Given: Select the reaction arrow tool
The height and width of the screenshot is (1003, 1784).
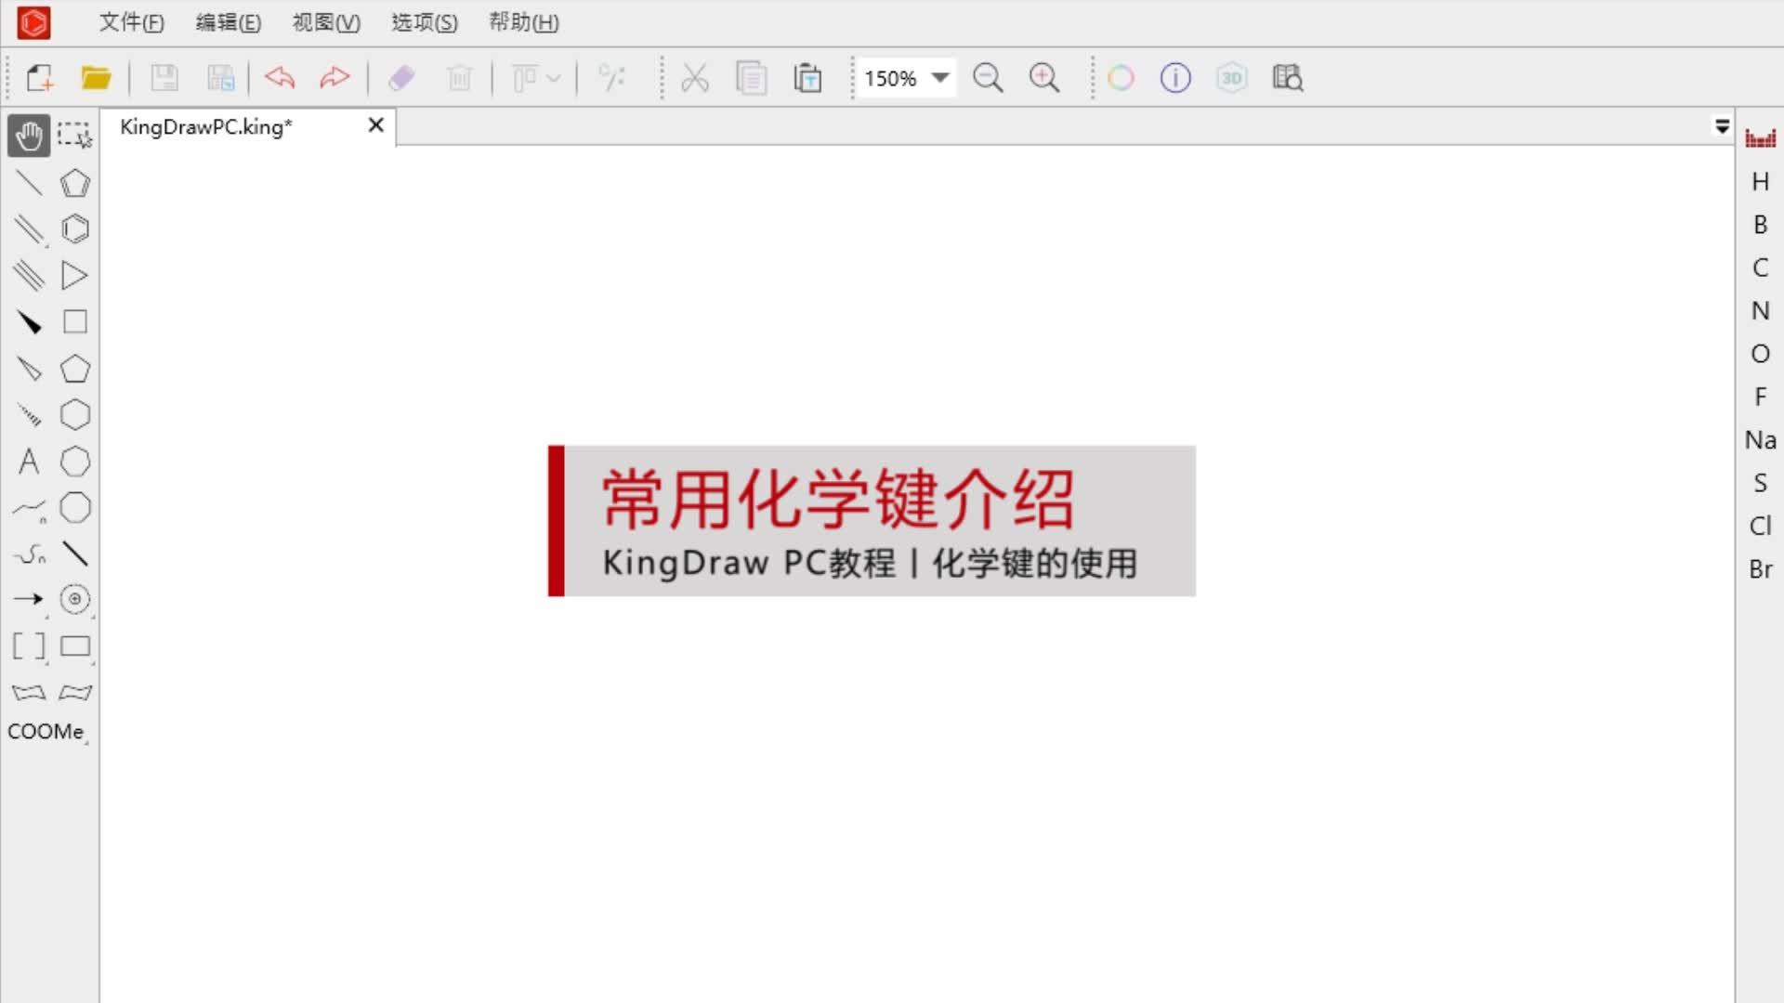Looking at the screenshot, I should pos(29,599).
